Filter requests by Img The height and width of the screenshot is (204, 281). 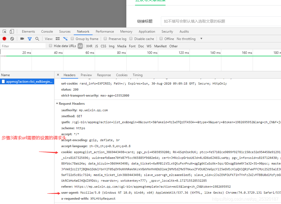(x=111, y=46)
